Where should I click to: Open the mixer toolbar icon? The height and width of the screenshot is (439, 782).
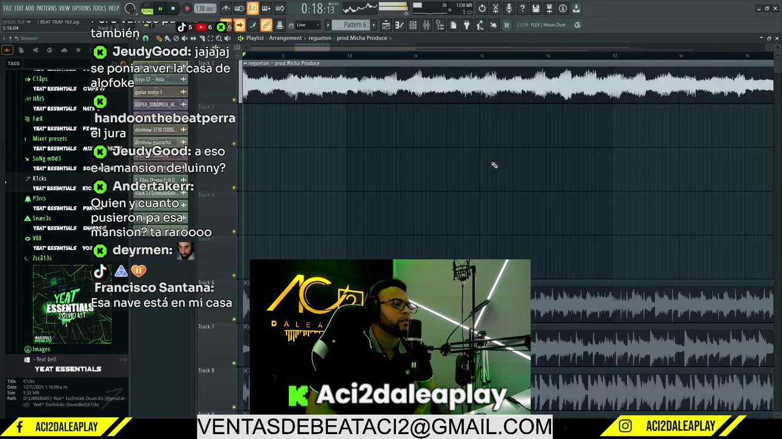(x=426, y=25)
